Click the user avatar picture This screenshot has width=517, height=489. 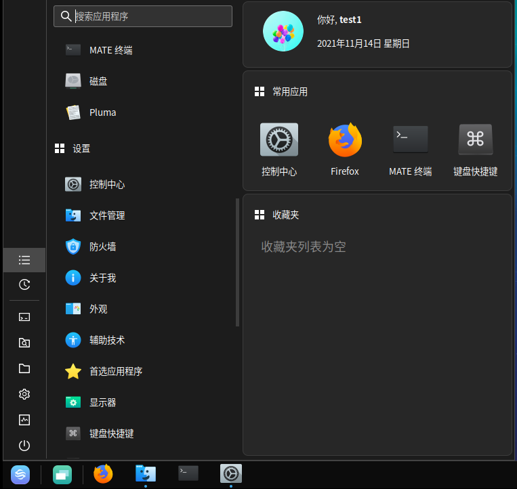(x=283, y=31)
